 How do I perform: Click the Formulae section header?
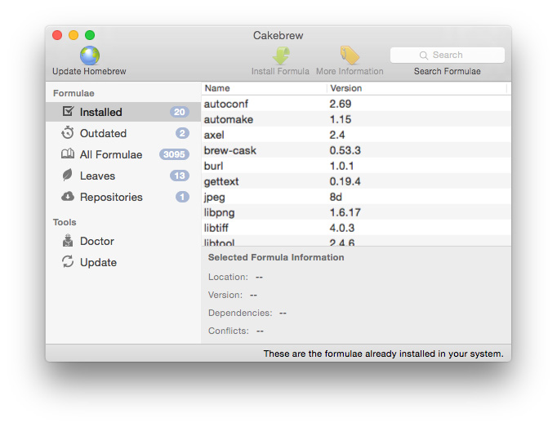click(x=74, y=93)
